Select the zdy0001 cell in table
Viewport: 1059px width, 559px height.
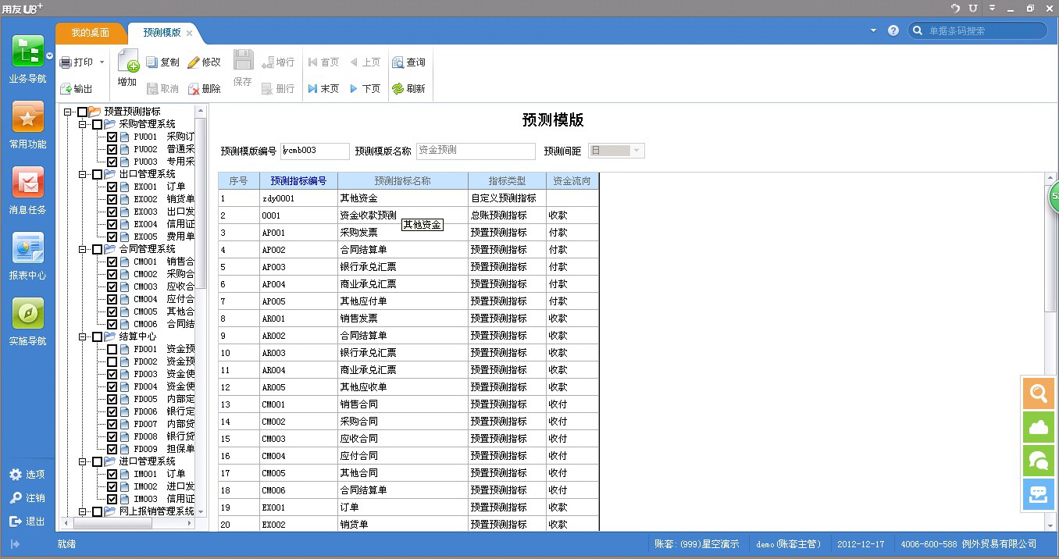298,198
